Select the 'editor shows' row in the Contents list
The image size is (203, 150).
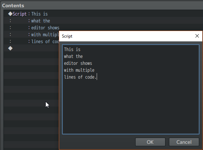pos(31,28)
